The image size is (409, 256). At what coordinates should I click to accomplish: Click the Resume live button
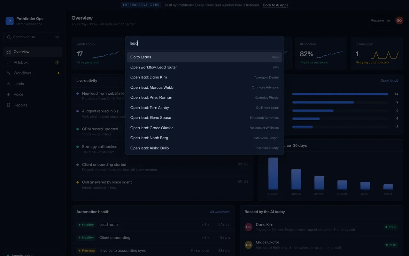[380, 20]
